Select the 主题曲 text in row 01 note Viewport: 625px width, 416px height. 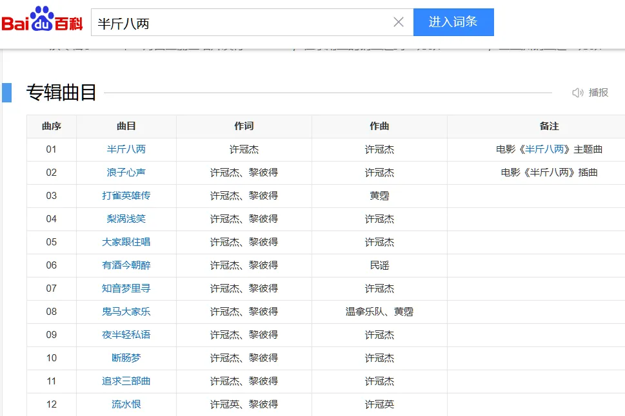[588, 149]
